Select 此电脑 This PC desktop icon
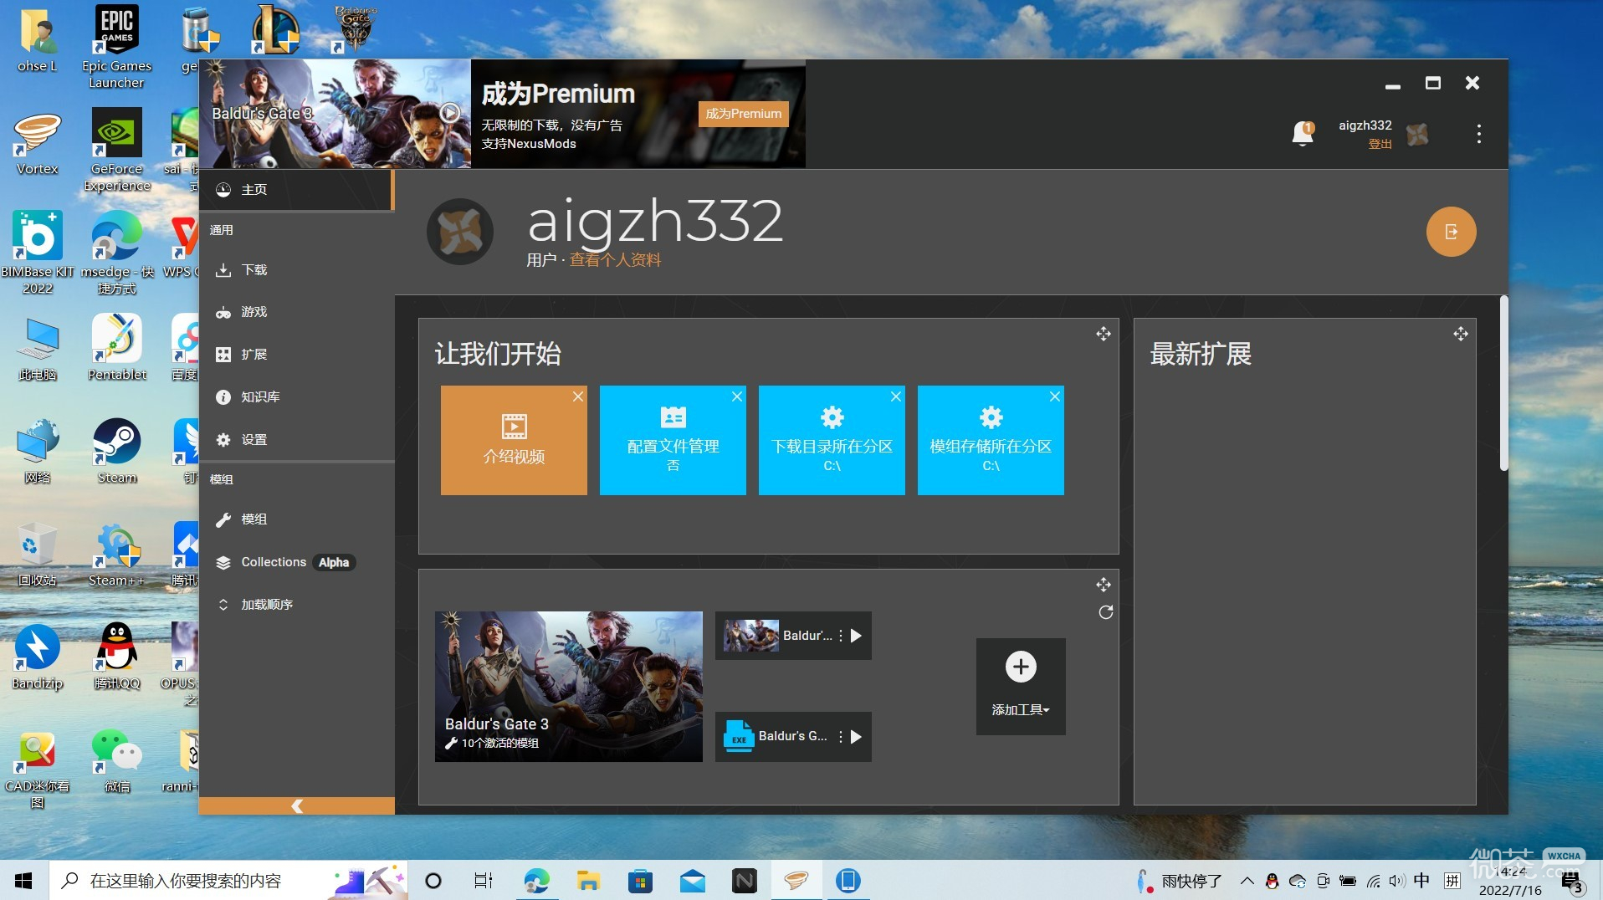 [38, 349]
